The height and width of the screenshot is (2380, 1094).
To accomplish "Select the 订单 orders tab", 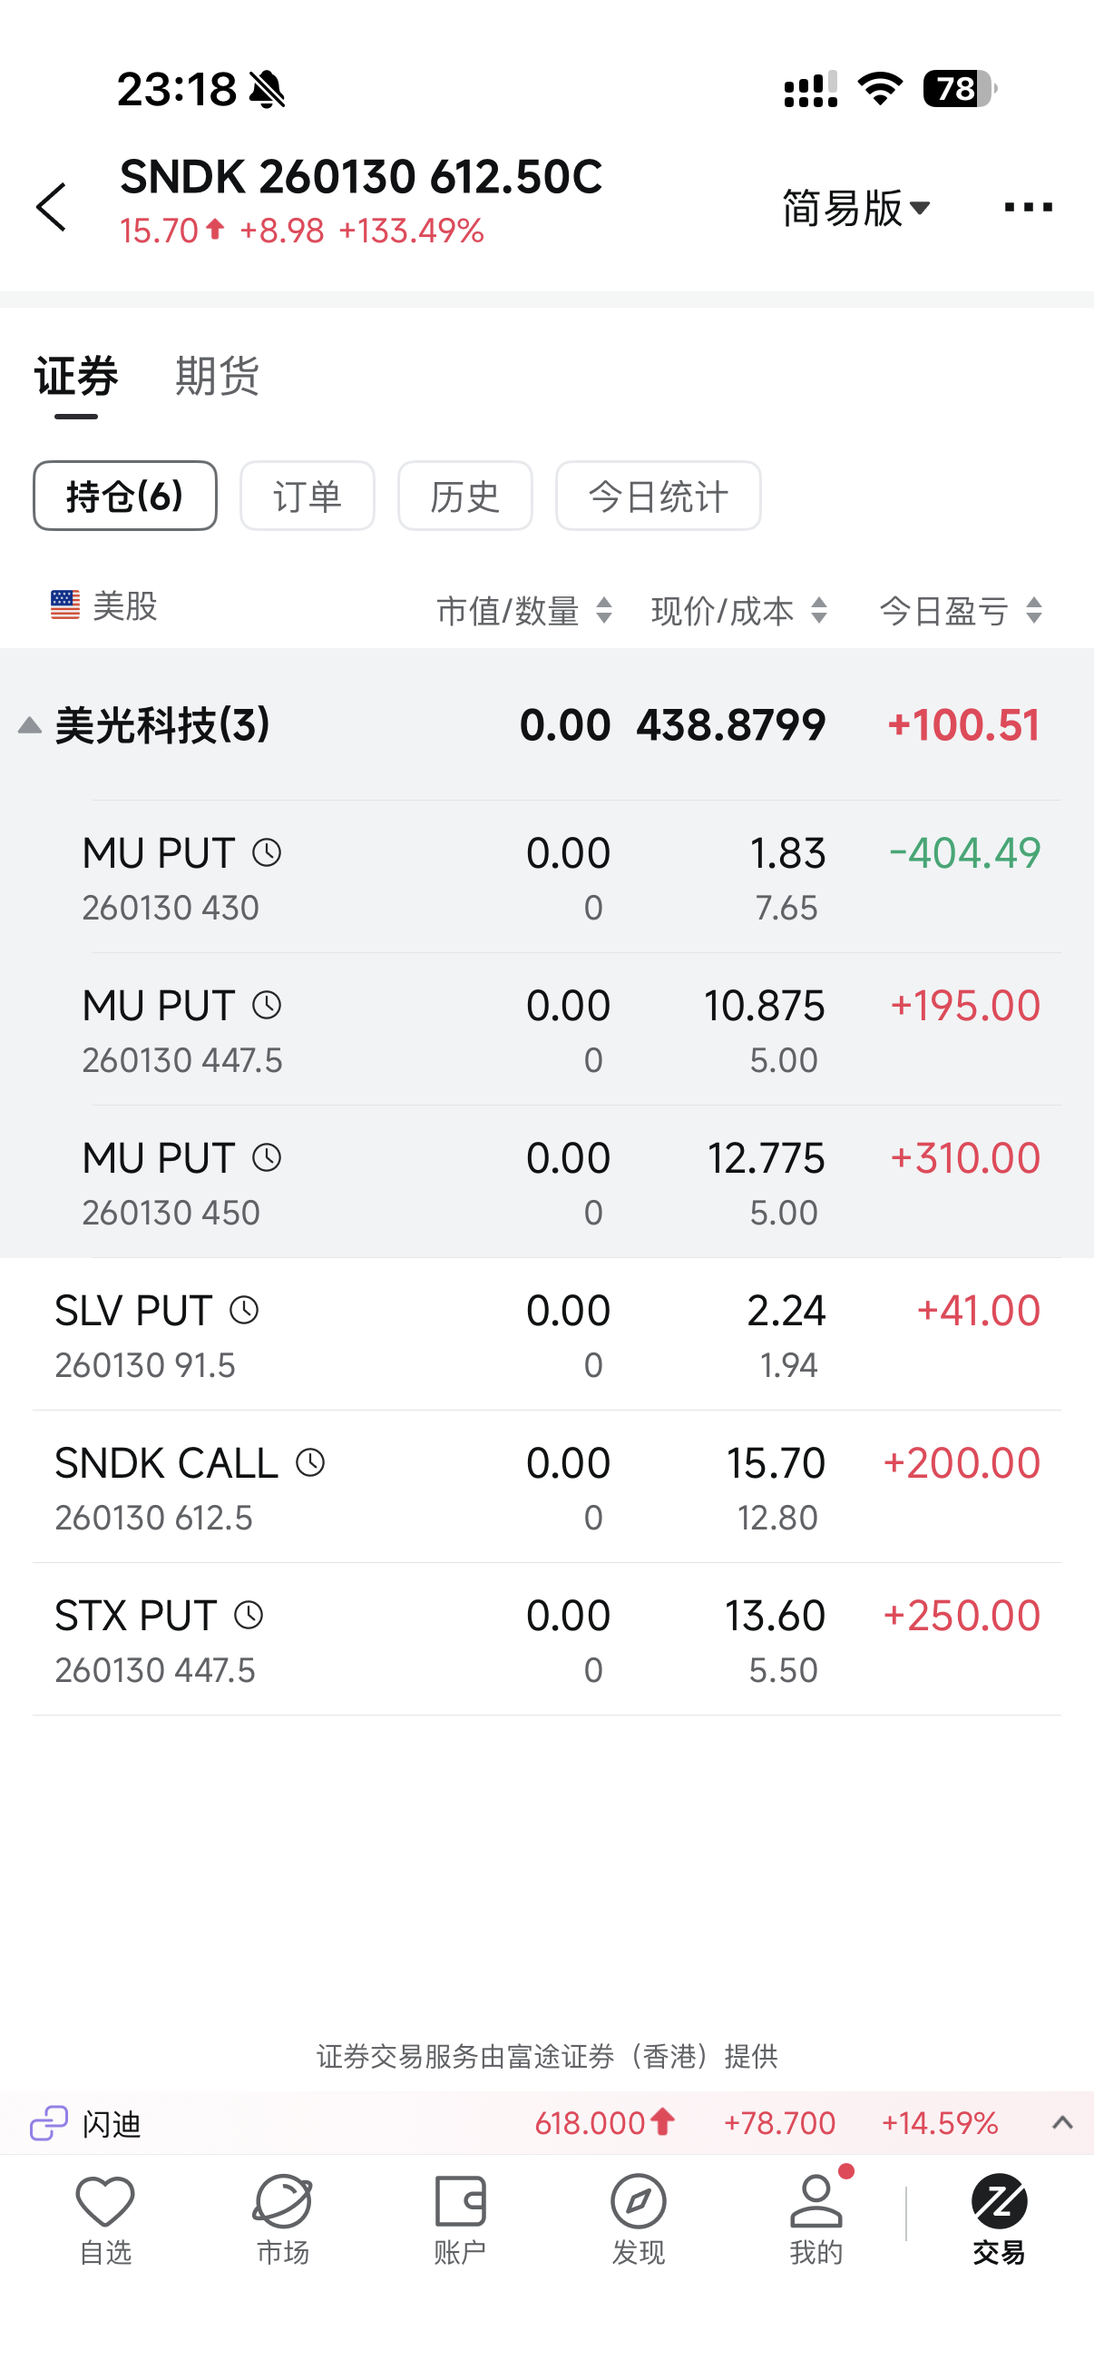I will [x=308, y=497].
